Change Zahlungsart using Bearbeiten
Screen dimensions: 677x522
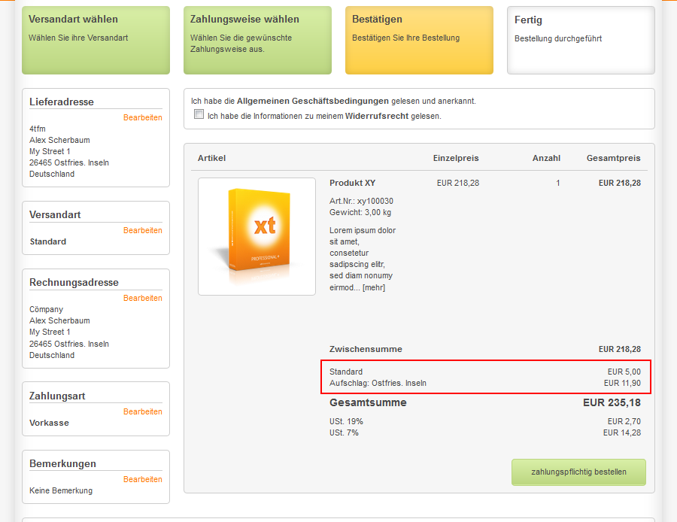point(142,411)
